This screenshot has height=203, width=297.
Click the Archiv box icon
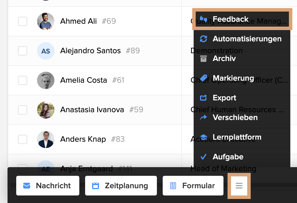(203, 58)
